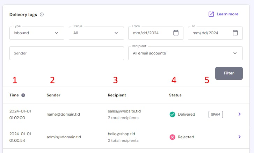The image size is (254, 153).
Task: Click into the Sender input field
Action: pos(66,53)
